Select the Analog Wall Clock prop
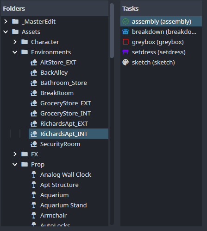Image resolution: width=207 pixels, height=231 pixels. [66, 175]
